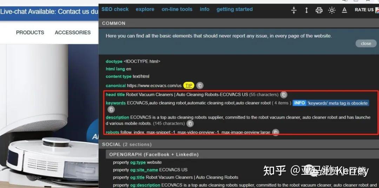This screenshot has height=188, width=379.
Task: Copy the head title text using copy icon
Action: click(284, 95)
